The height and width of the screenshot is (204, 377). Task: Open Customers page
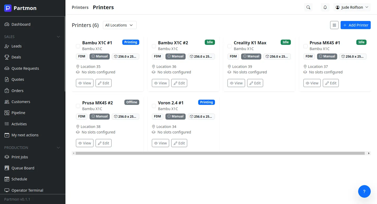[32, 102]
